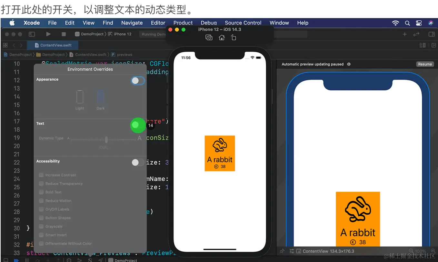Screen dimensions: 438x262
Task: Turn on the Text override switch
Action: (138, 125)
